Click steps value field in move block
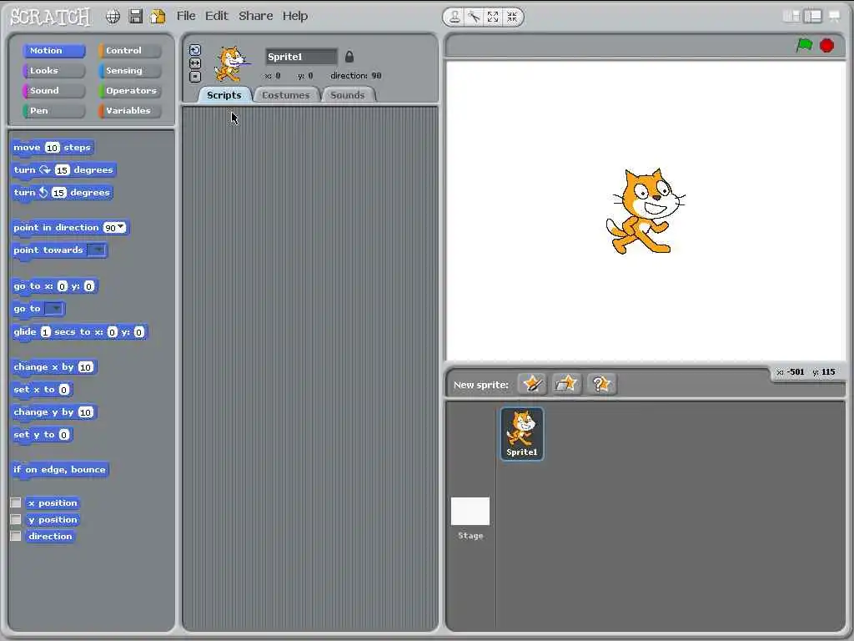Image resolution: width=854 pixels, height=641 pixels. pyautogui.click(x=53, y=148)
